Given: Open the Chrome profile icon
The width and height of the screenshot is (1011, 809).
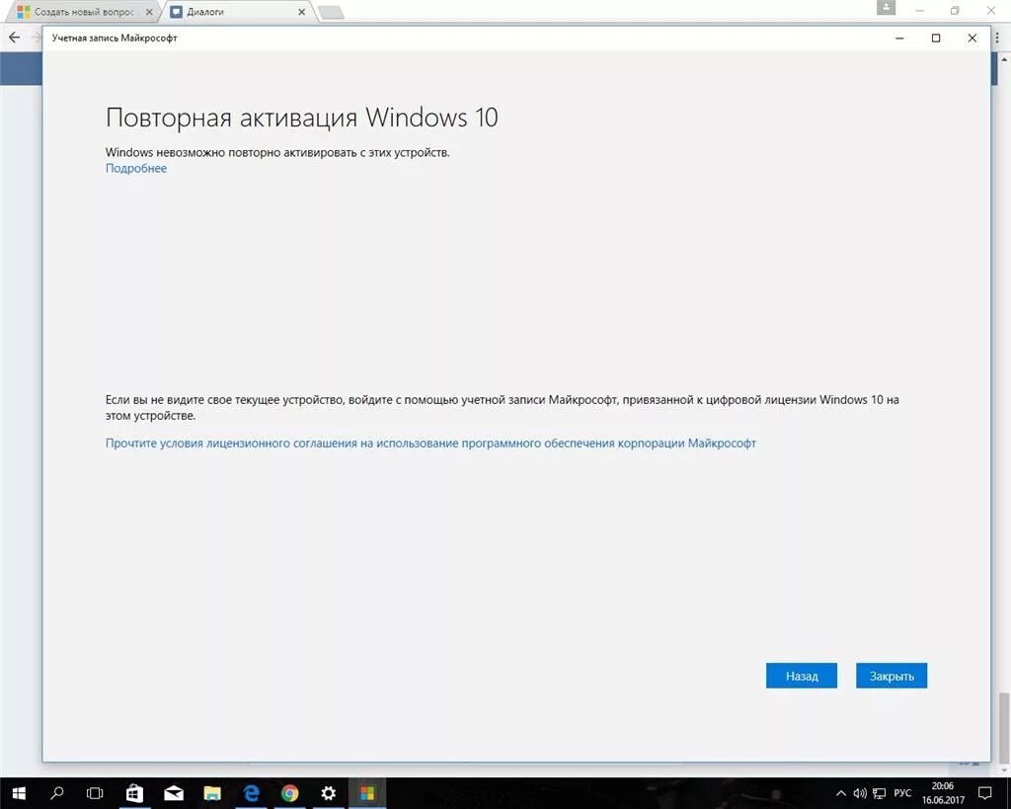Looking at the screenshot, I should point(886,8).
